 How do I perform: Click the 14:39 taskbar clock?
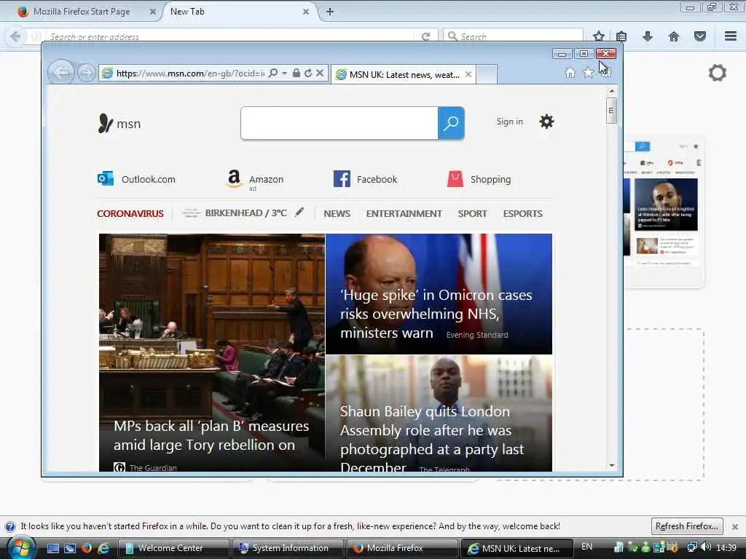tap(726, 547)
